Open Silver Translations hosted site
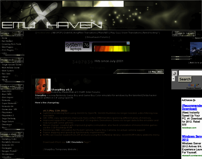The height and width of the screenshot is (159, 202). pos(131,33)
